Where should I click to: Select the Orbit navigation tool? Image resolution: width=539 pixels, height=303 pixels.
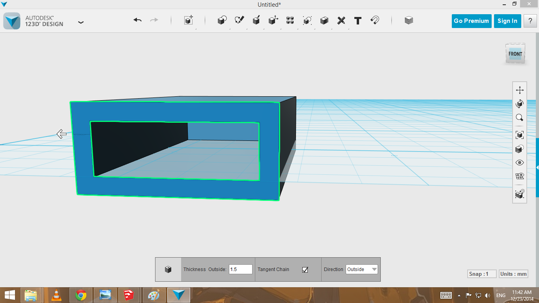[520, 104]
